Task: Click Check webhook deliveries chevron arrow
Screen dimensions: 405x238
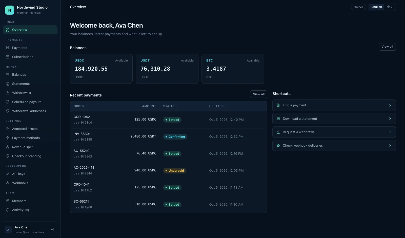Action: 390,146
